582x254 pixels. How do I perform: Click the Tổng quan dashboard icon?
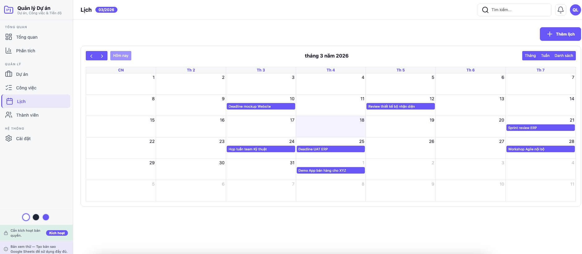coord(9,37)
